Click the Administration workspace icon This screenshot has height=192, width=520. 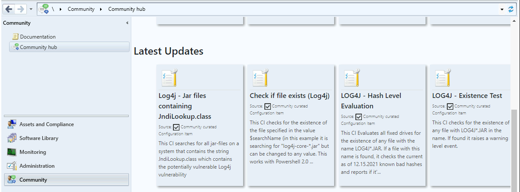tap(12, 166)
